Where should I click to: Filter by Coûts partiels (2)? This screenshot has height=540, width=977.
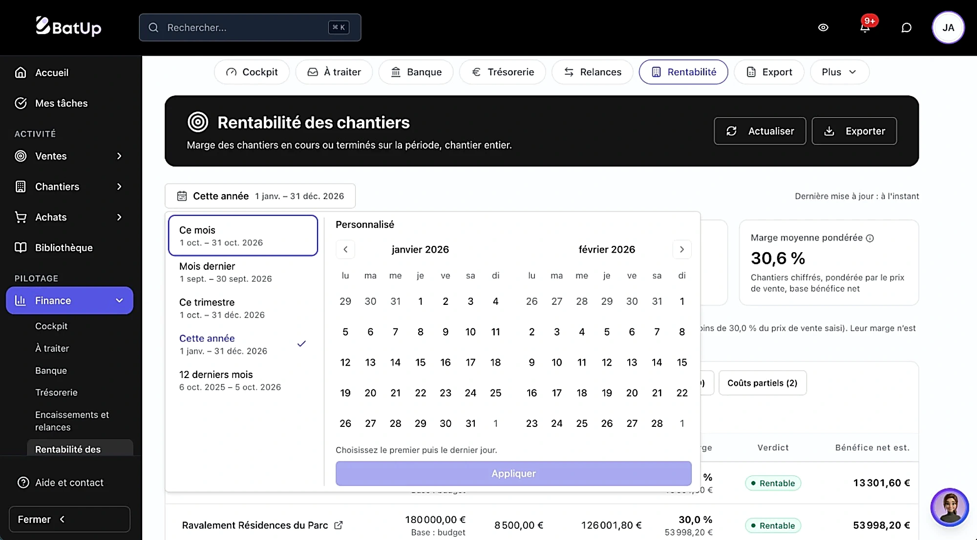pos(763,383)
